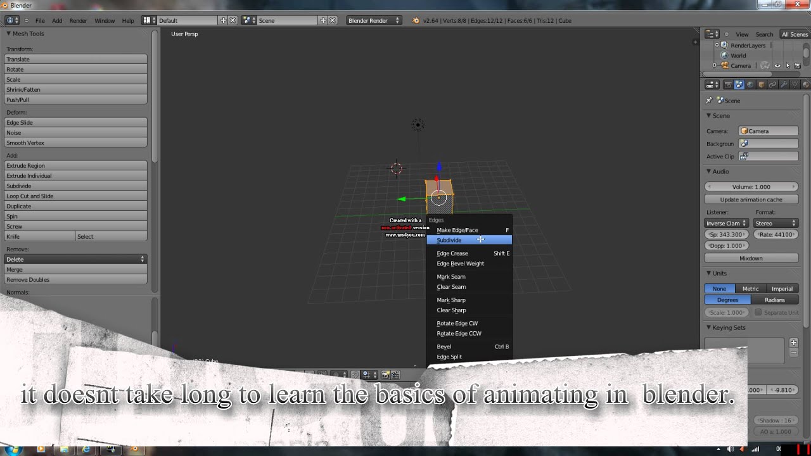Open the Inverse Clamped distance model dropdown
The height and width of the screenshot is (456, 811).
(726, 223)
